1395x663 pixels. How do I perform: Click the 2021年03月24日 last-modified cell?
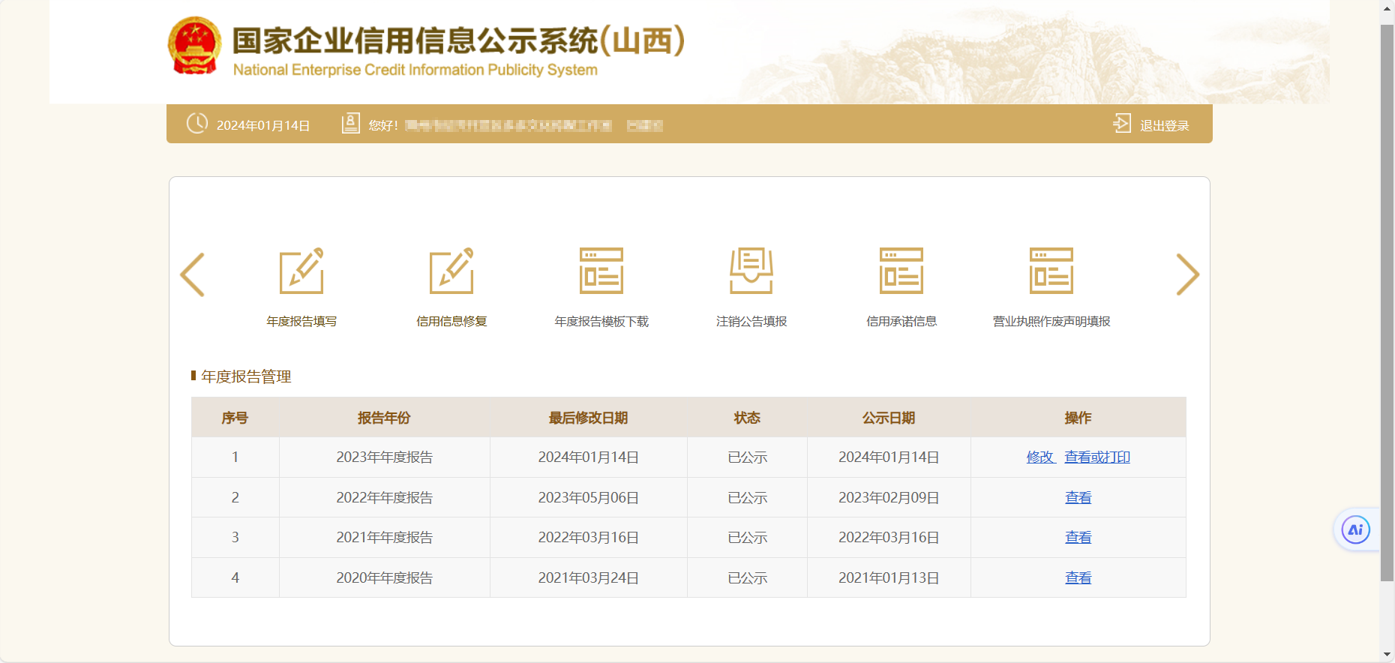589,577
